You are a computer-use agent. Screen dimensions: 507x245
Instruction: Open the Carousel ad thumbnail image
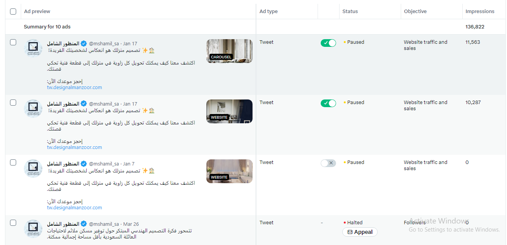point(229,51)
